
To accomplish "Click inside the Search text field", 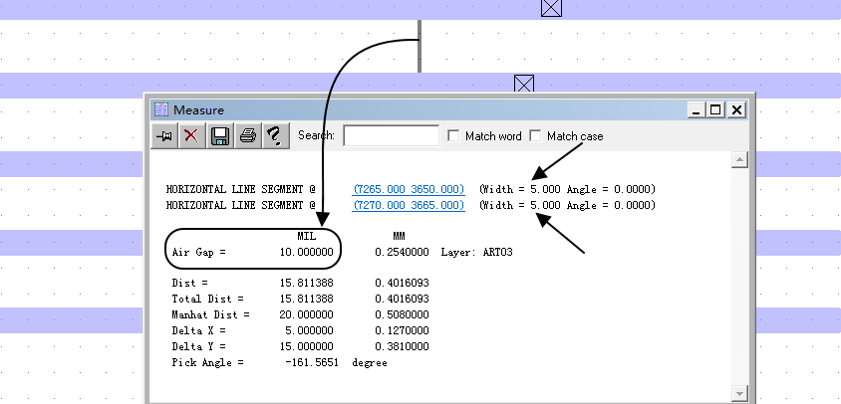I will (391, 135).
